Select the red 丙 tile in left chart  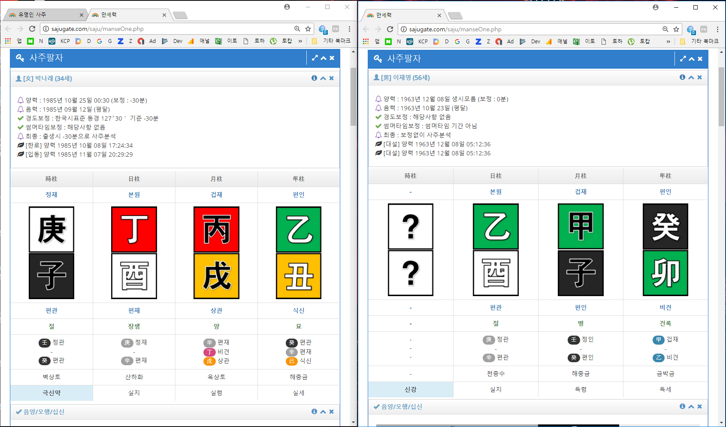tap(216, 230)
